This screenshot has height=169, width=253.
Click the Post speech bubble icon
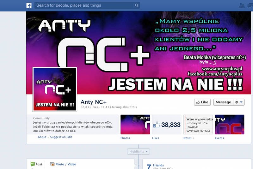(33, 164)
